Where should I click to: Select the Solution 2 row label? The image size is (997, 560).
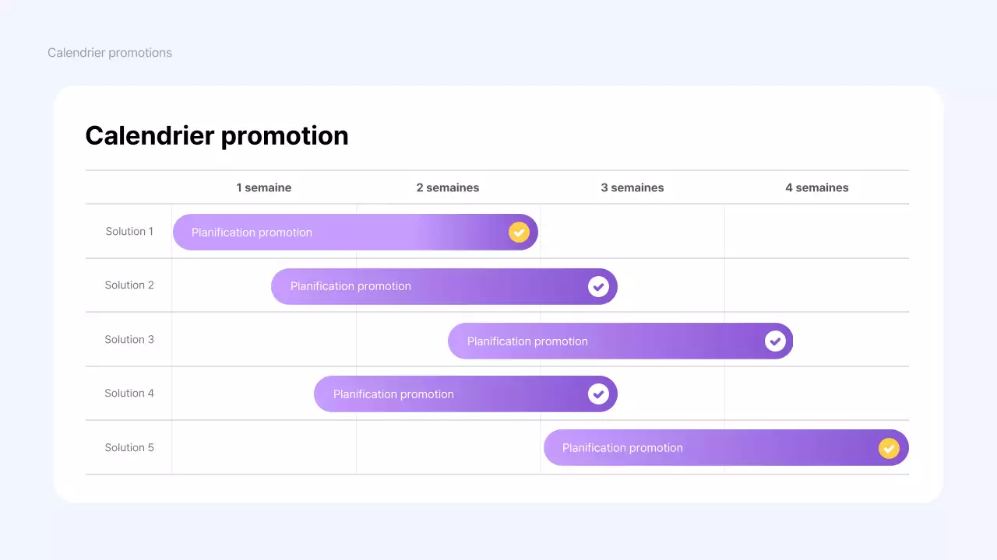pyautogui.click(x=129, y=285)
